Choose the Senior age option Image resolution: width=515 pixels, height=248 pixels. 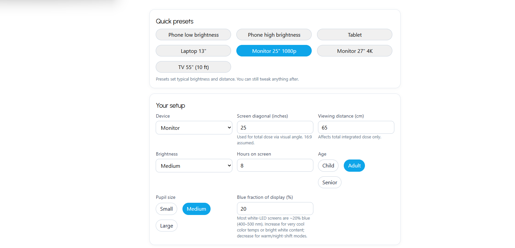tap(330, 182)
